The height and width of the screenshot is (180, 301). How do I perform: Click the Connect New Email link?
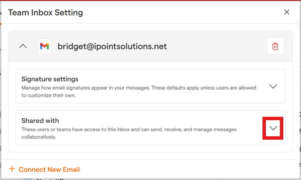tap(49, 169)
